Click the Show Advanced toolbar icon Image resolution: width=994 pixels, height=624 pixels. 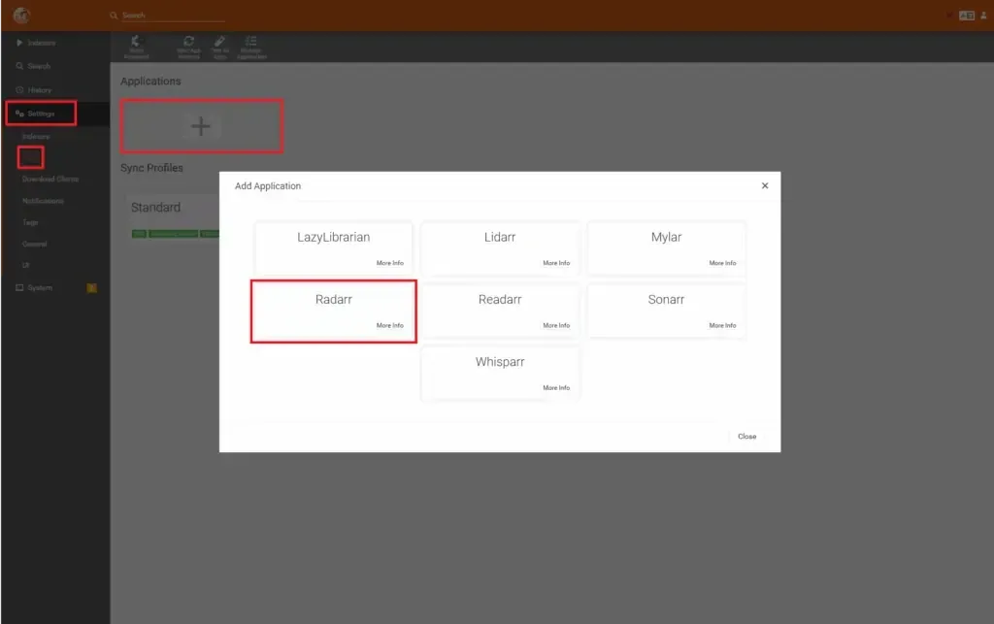coord(137,46)
